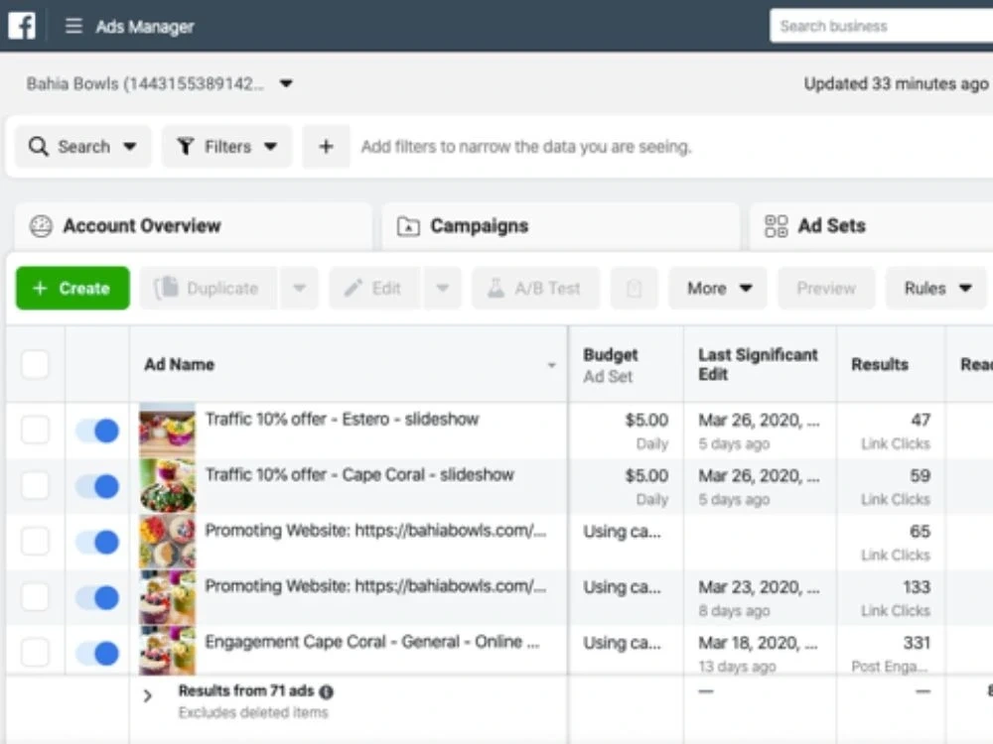Toggle off Engagement Cape Coral General ad

pyautogui.click(x=97, y=654)
